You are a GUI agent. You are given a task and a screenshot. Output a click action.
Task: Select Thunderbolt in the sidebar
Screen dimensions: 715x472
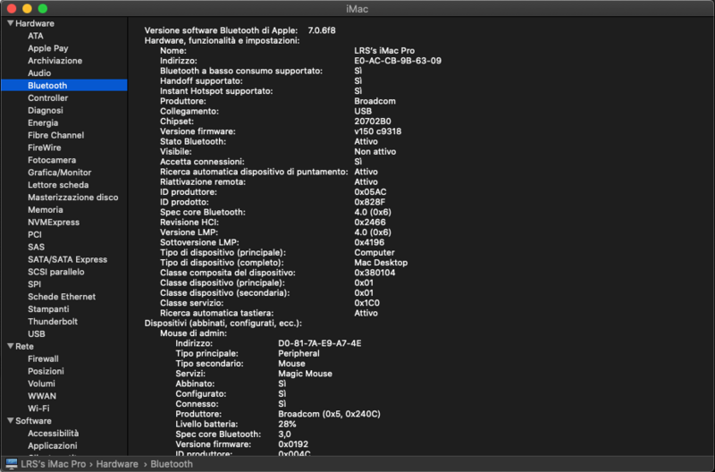tap(53, 322)
